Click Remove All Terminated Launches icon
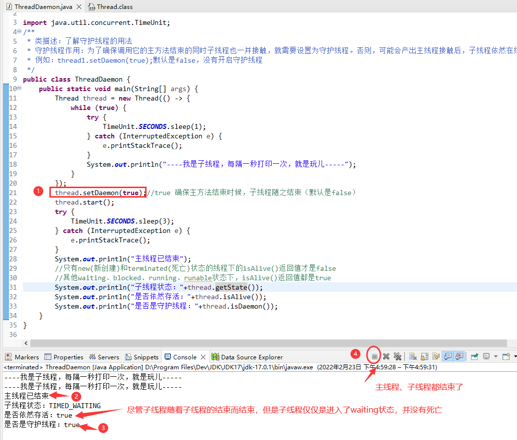The width and height of the screenshot is (517, 440). (x=397, y=356)
